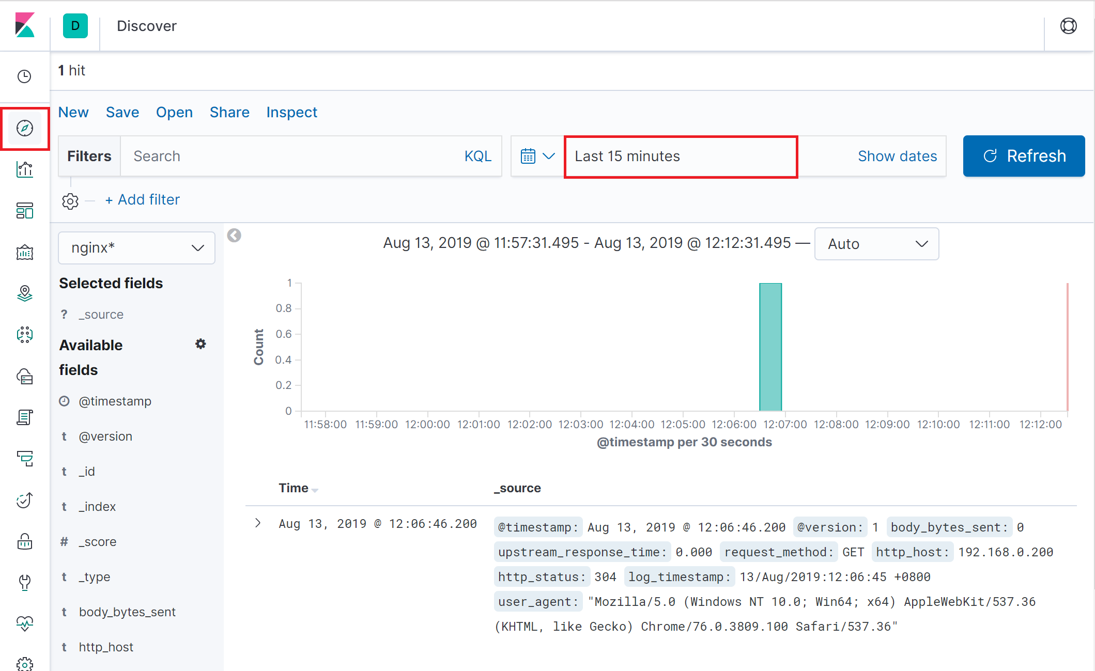Click the http_status: label in the document
1095x671 pixels.
tap(542, 577)
